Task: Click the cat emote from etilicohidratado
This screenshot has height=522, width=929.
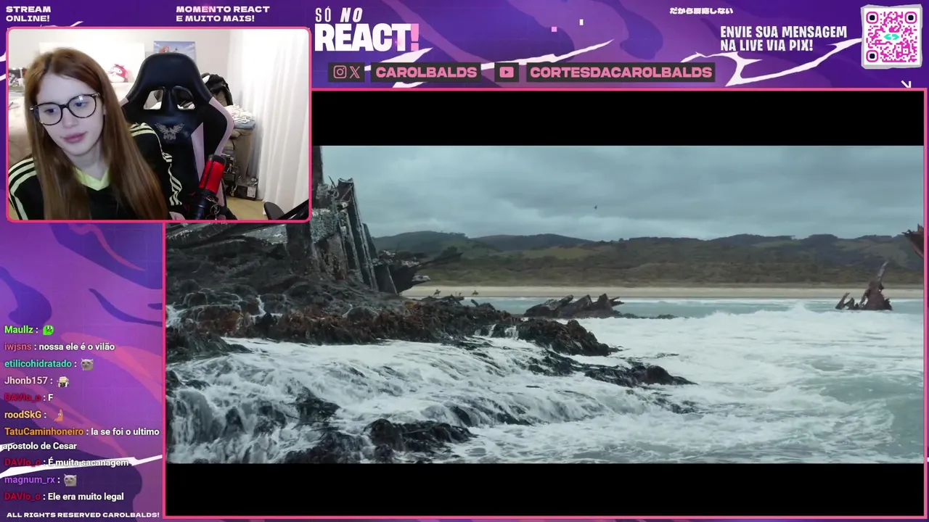Action: [x=87, y=364]
